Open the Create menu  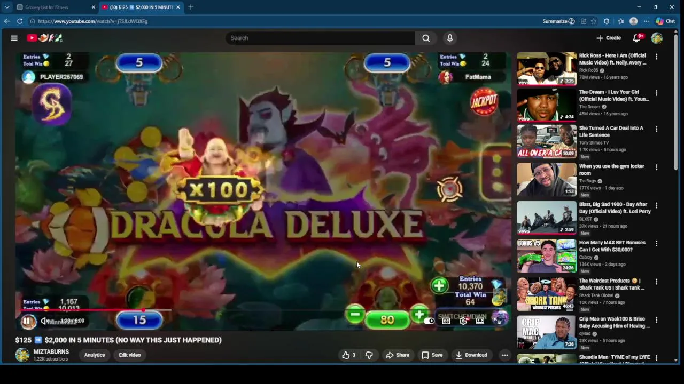[609, 38]
